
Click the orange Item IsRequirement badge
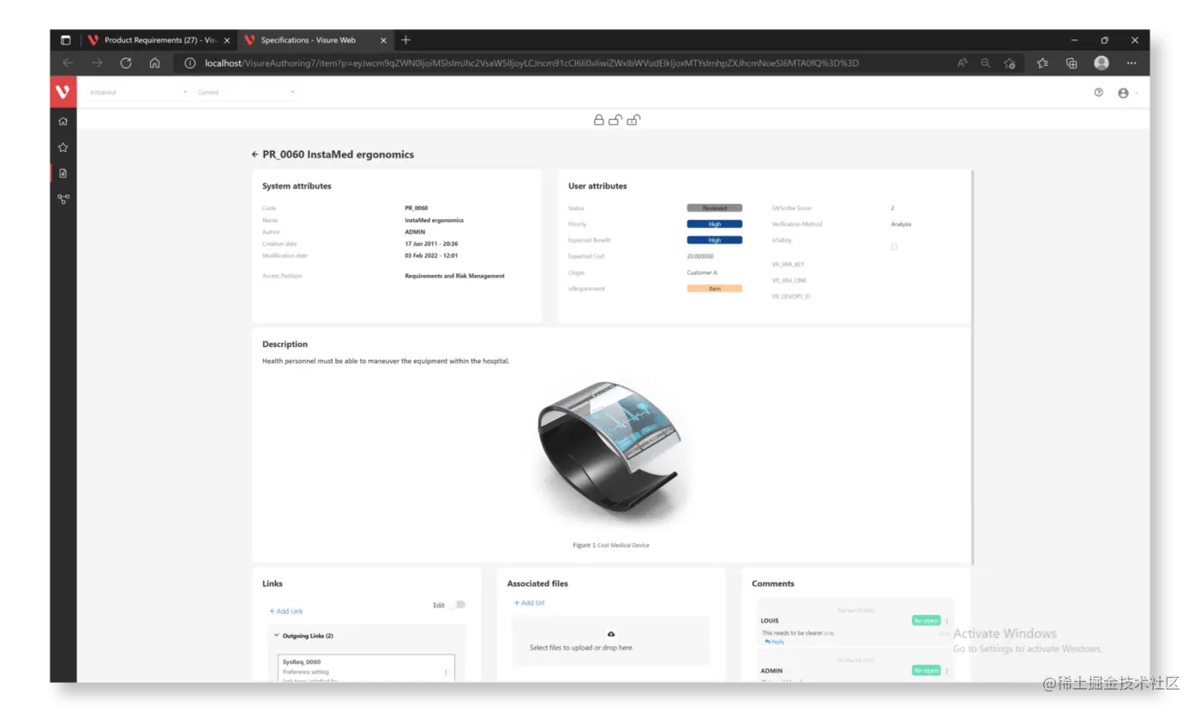point(714,289)
